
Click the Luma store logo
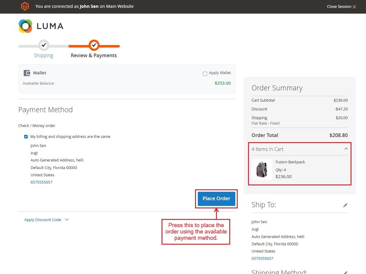(41, 26)
